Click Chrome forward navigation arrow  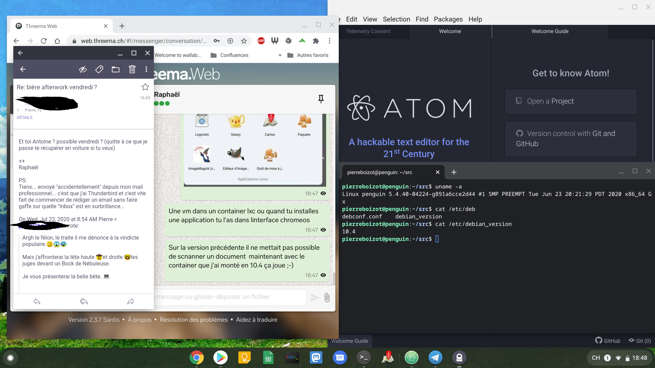[30, 41]
